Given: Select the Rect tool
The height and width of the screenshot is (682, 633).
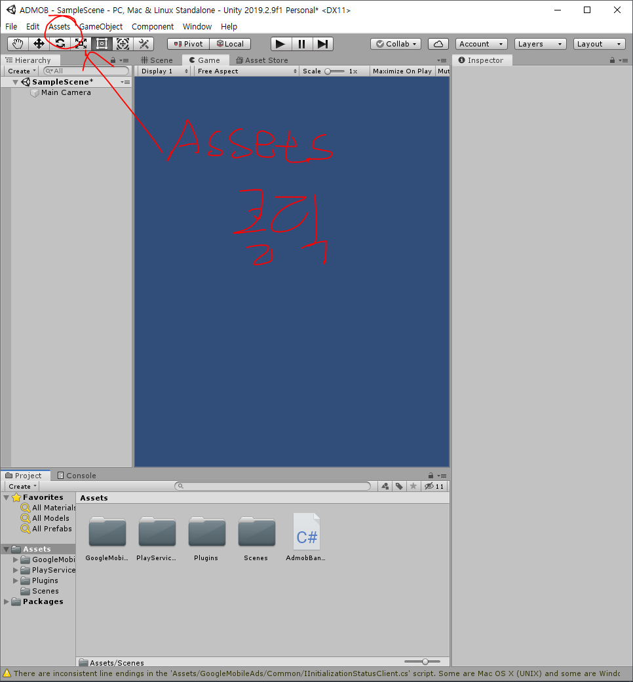Looking at the screenshot, I should (102, 44).
